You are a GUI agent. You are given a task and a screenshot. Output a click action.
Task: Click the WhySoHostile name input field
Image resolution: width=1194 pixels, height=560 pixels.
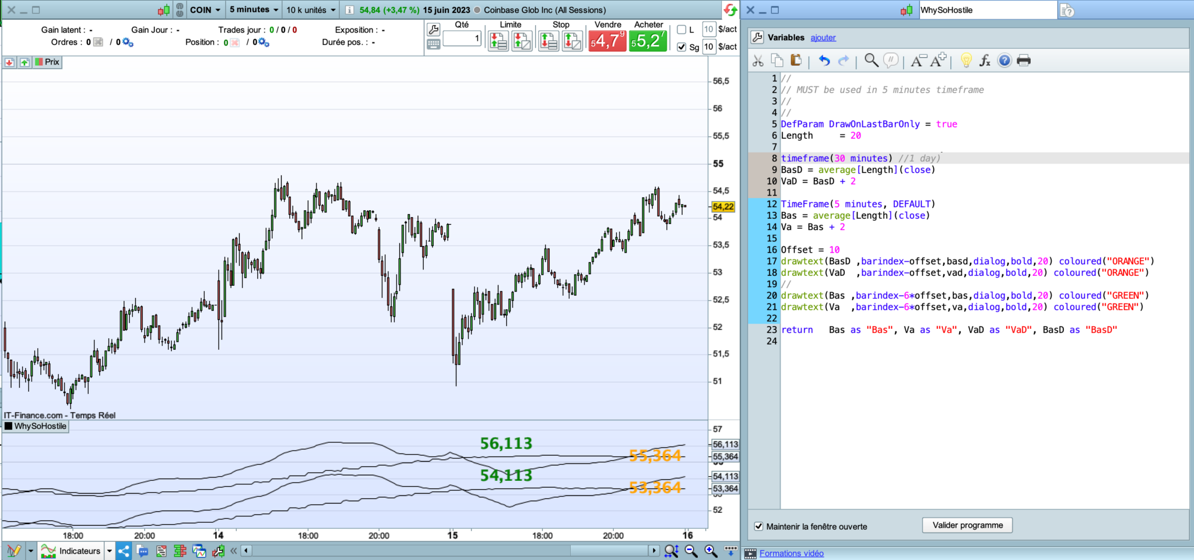click(x=988, y=10)
